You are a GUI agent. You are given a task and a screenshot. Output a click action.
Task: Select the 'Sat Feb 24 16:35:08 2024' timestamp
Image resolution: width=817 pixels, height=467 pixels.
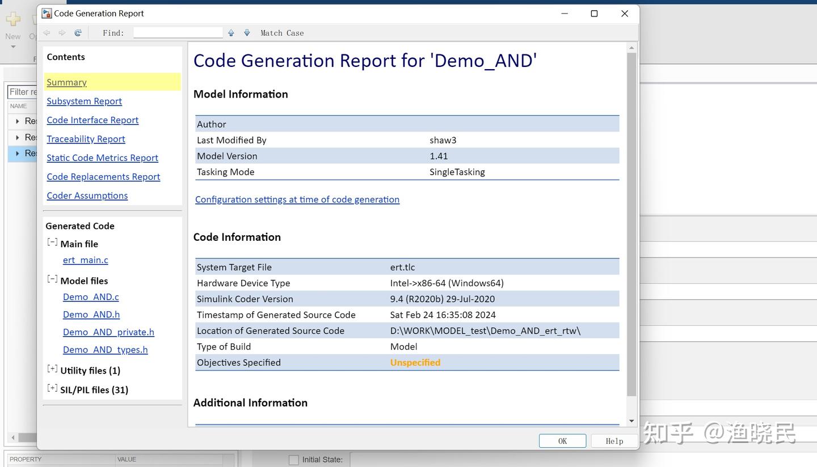click(x=443, y=315)
